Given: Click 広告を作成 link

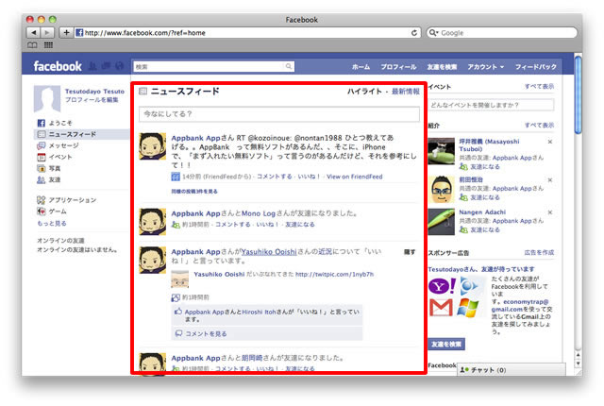Looking at the screenshot, I should pyautogui.click(x=539, y=253).
